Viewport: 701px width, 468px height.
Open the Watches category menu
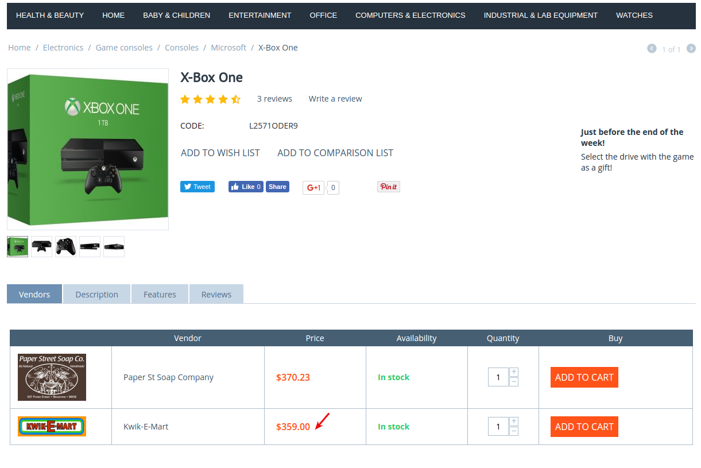(634, 16)
